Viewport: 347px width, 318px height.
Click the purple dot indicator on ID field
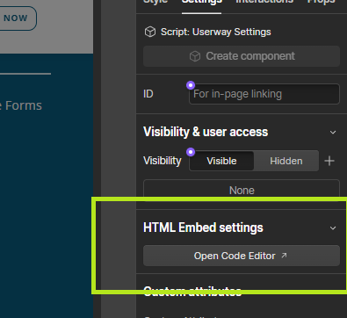(x=191, y=85)
